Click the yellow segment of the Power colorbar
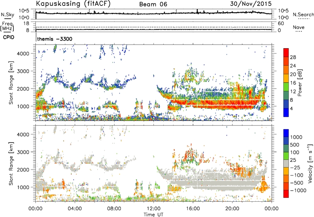 click(286, 78)
